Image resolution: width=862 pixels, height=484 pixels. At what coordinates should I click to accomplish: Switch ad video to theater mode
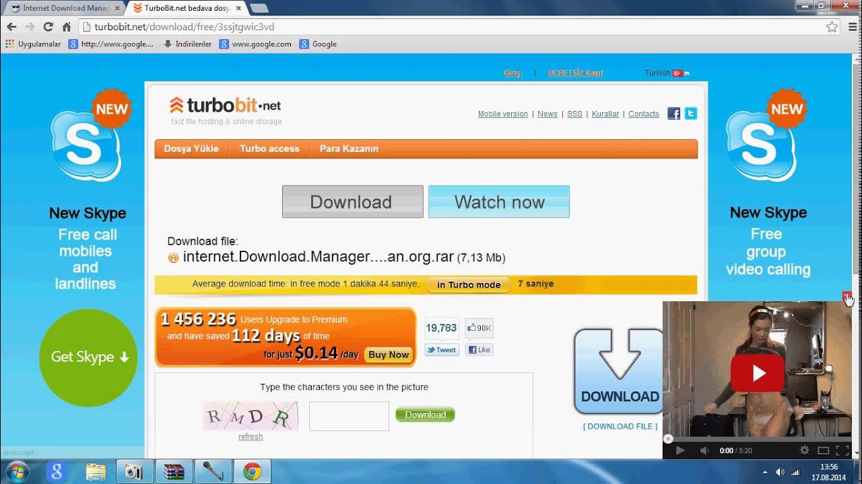click(x=823, y=450)
